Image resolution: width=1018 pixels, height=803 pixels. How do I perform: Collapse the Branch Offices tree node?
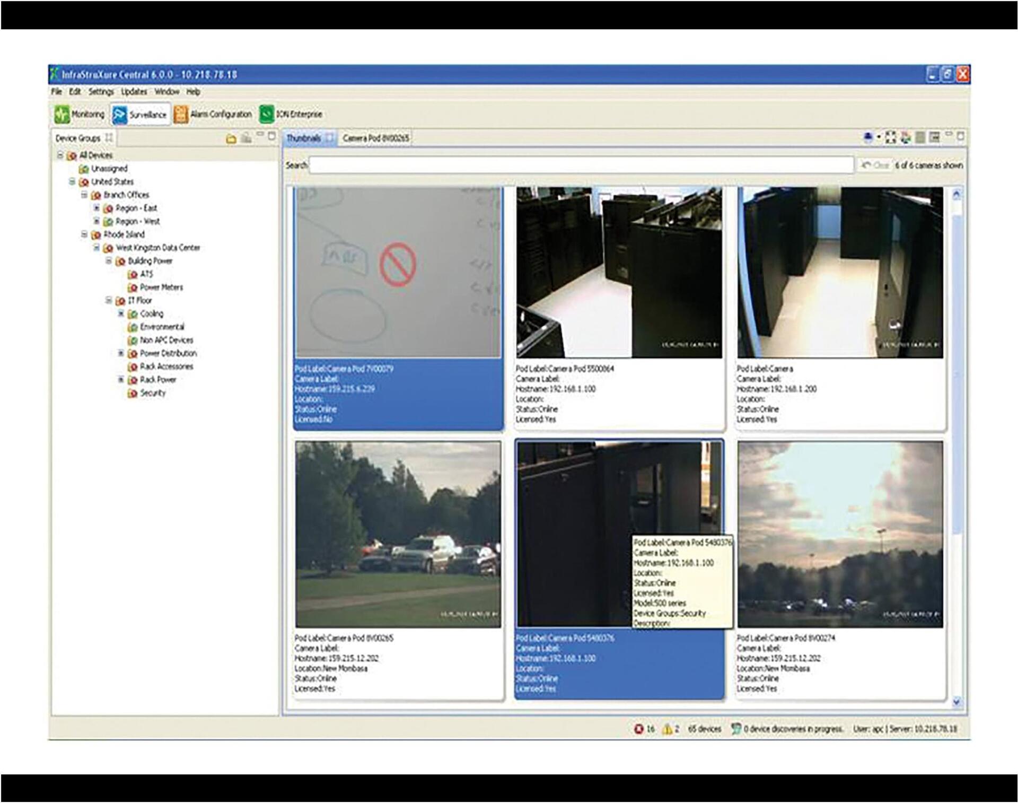pyautogui.click(x=84, y=195)
